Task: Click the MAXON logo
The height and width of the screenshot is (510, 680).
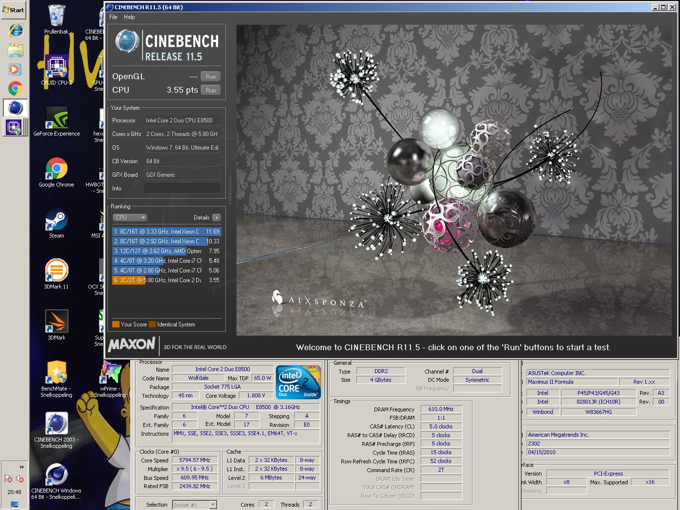Action: [x=132, y=345]
